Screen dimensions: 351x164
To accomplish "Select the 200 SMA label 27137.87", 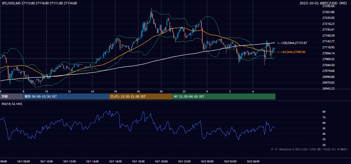I will coord(292,43).
